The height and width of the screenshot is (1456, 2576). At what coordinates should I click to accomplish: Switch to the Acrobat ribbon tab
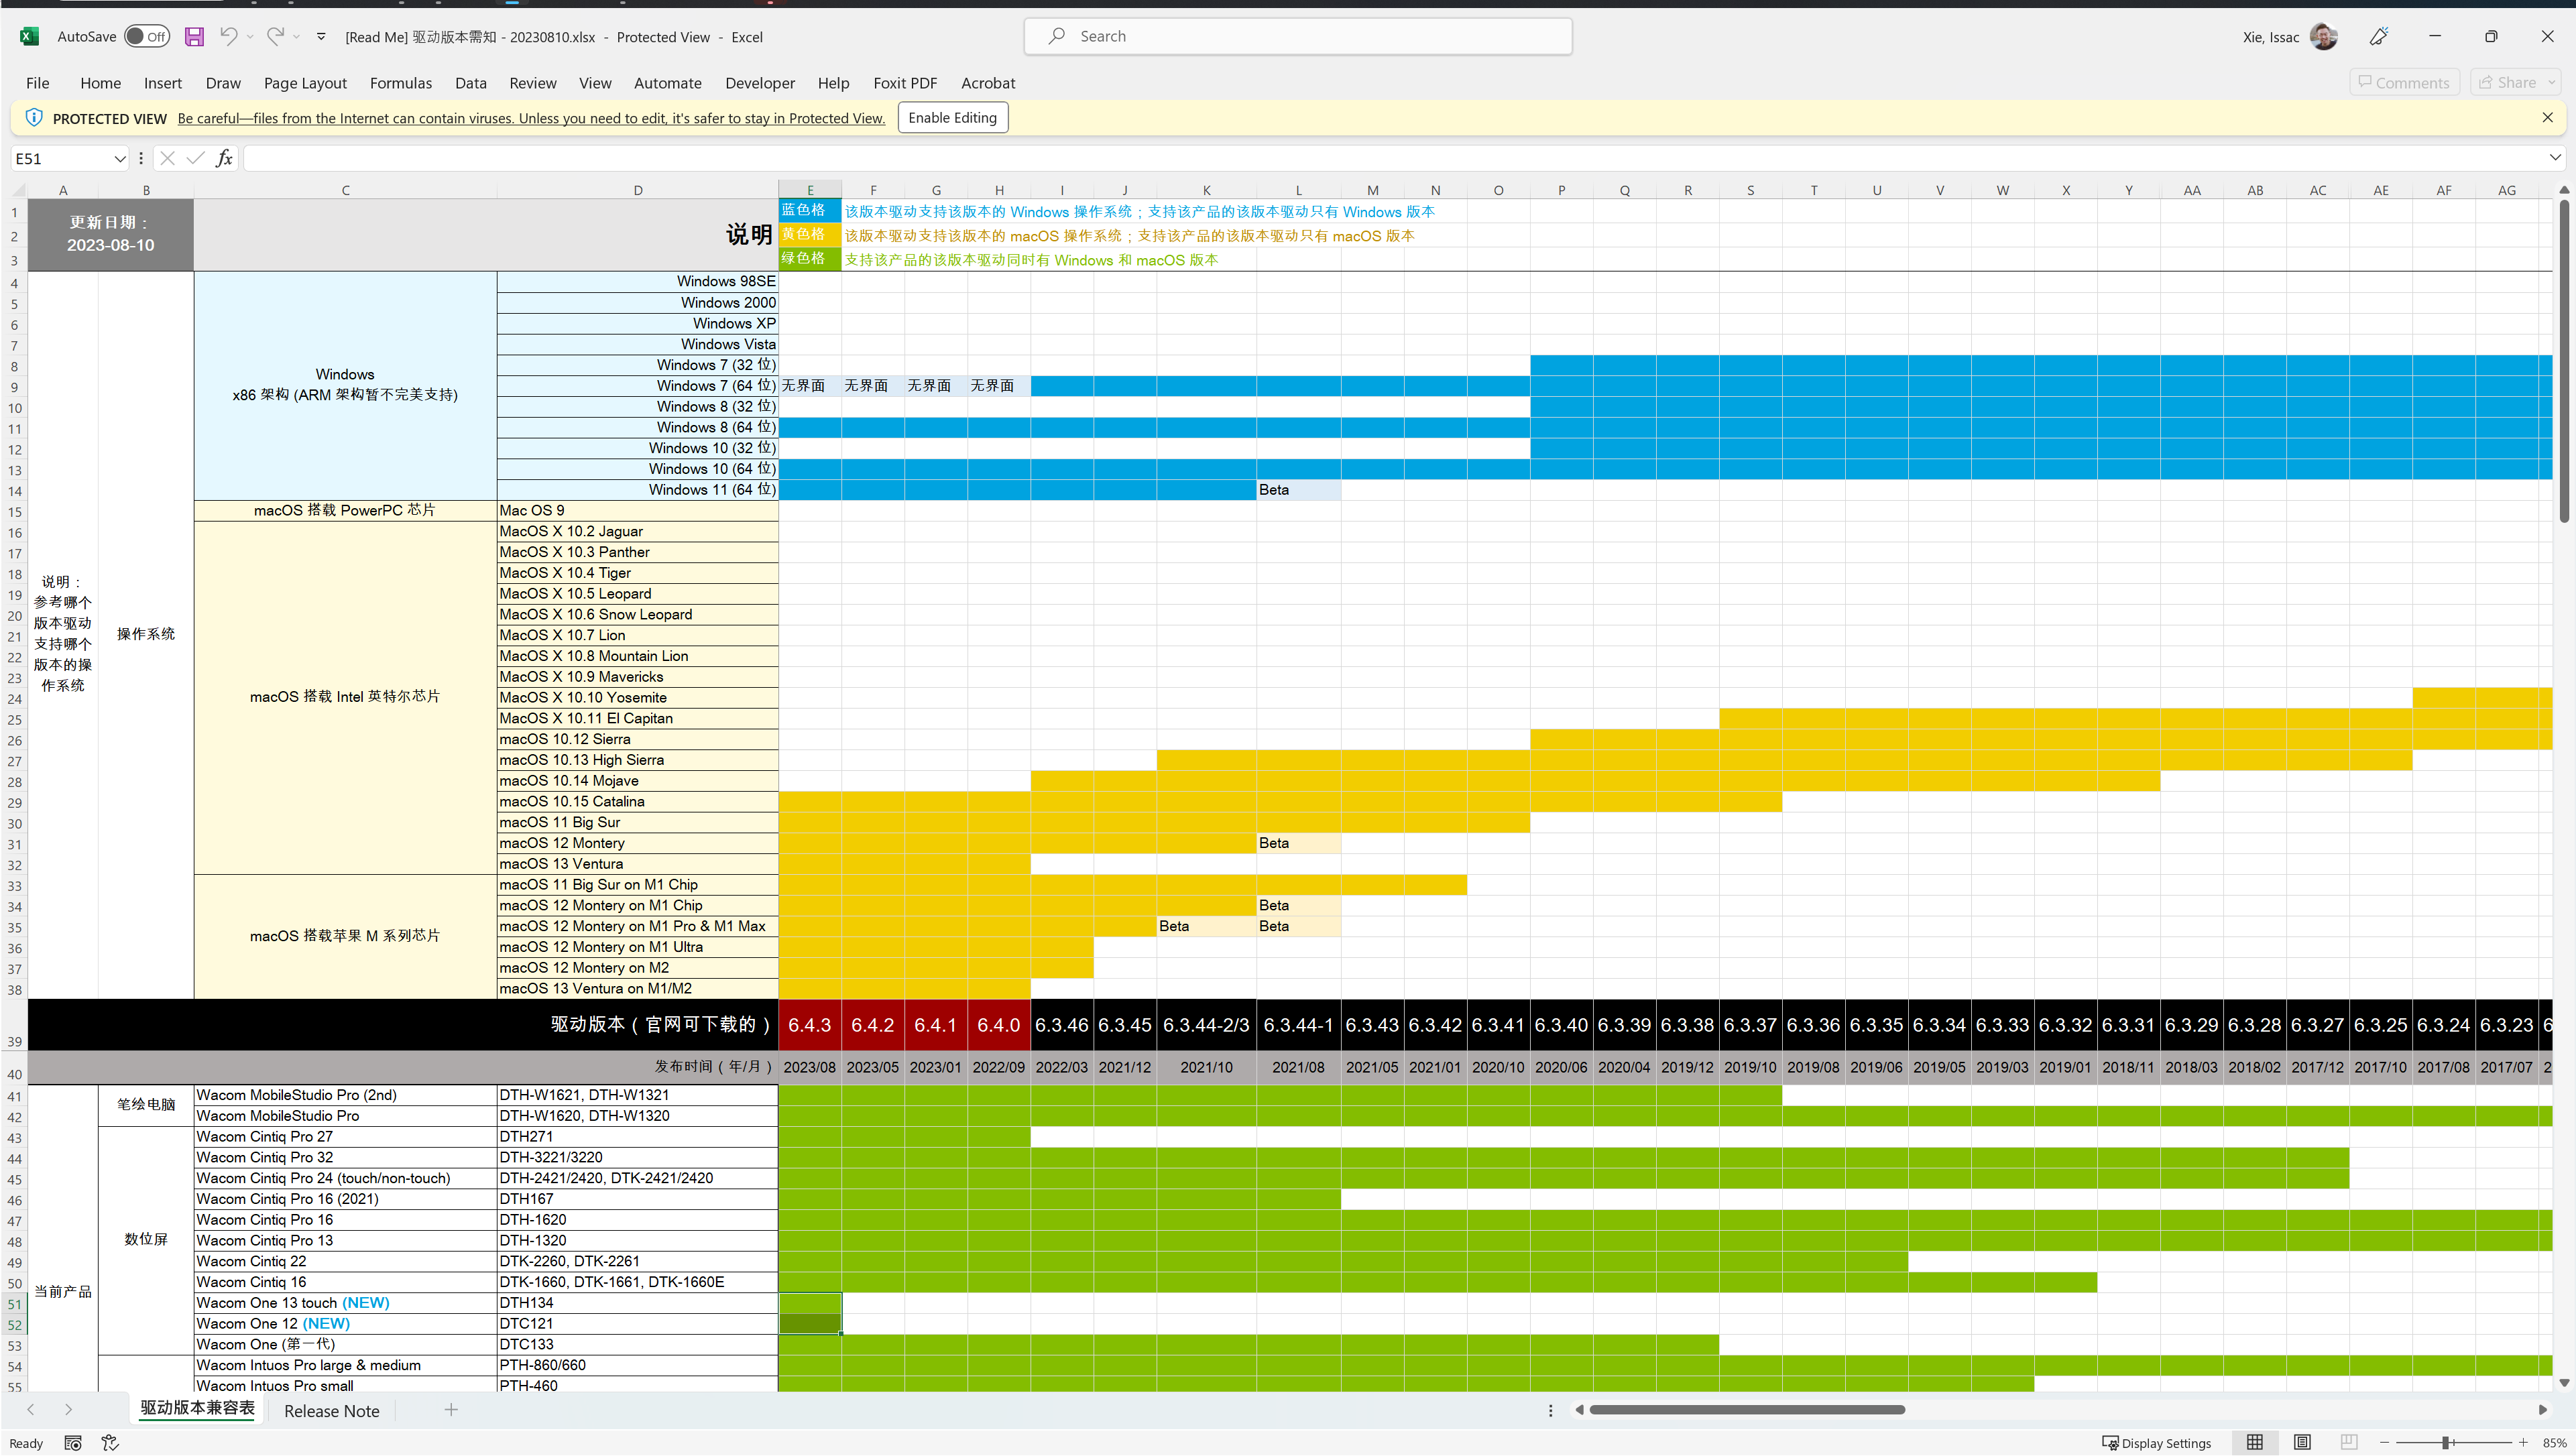(x=988, y=83)
